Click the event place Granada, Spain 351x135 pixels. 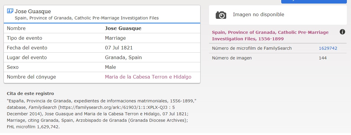coord(123,57)
